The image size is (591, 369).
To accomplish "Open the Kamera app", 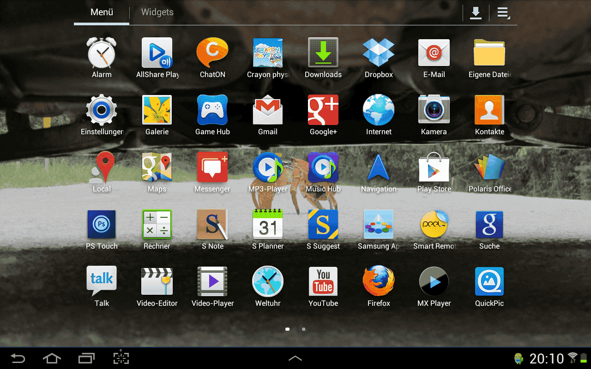I will 434,115.
